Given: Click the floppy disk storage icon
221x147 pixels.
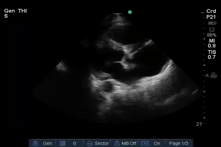Looking at the screenshot, I should coord(211,30).
